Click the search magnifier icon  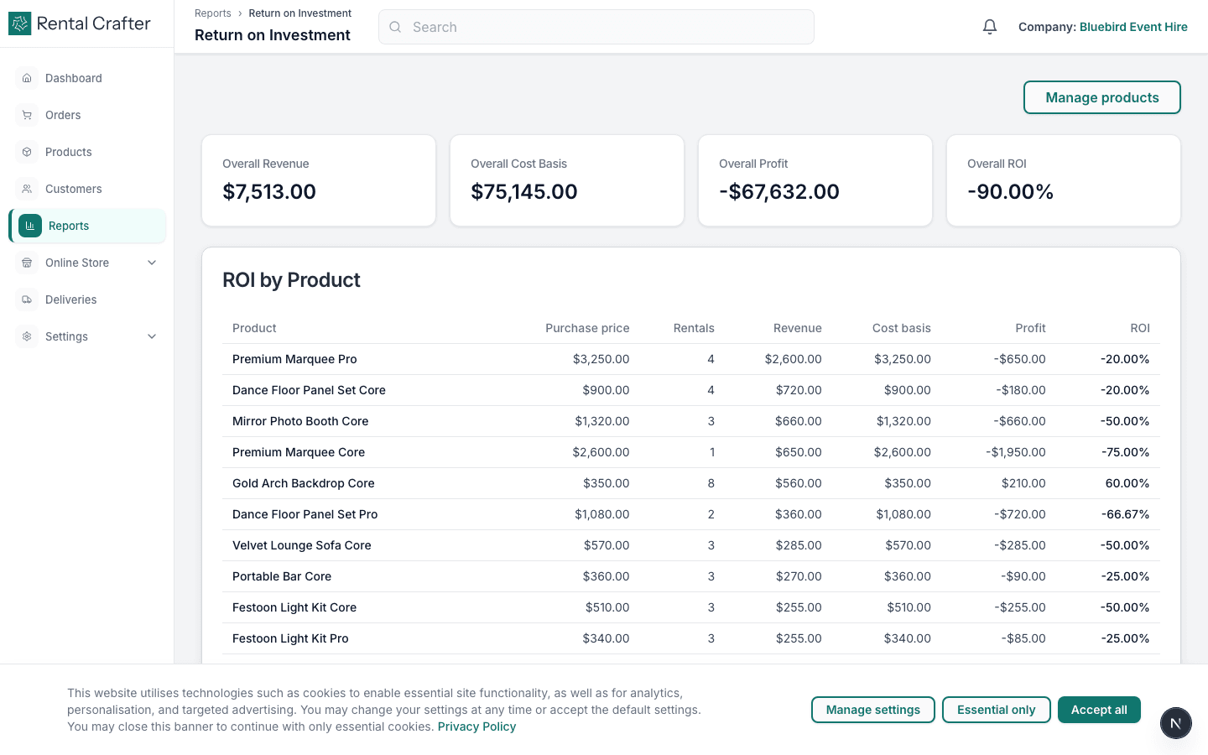click(395, 27)
